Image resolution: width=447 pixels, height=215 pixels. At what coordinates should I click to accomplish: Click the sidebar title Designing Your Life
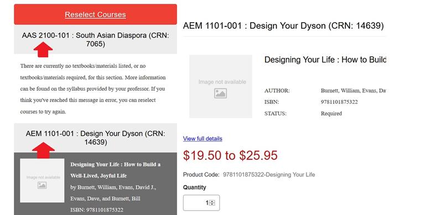coord(116,170)
